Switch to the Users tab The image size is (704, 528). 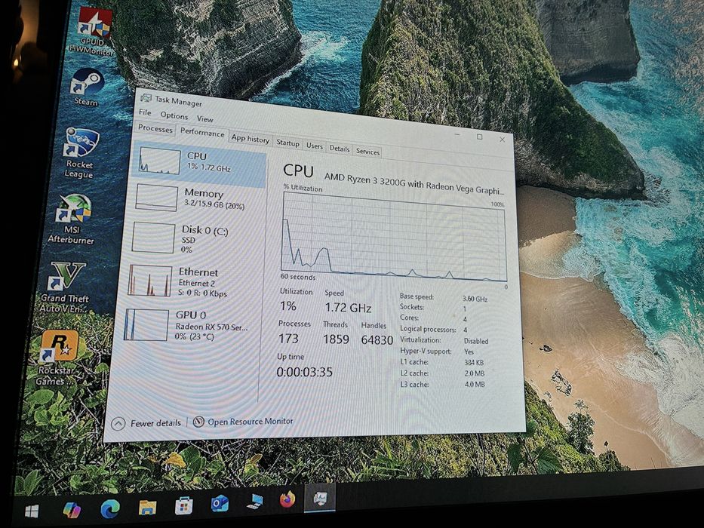(315, 146)
